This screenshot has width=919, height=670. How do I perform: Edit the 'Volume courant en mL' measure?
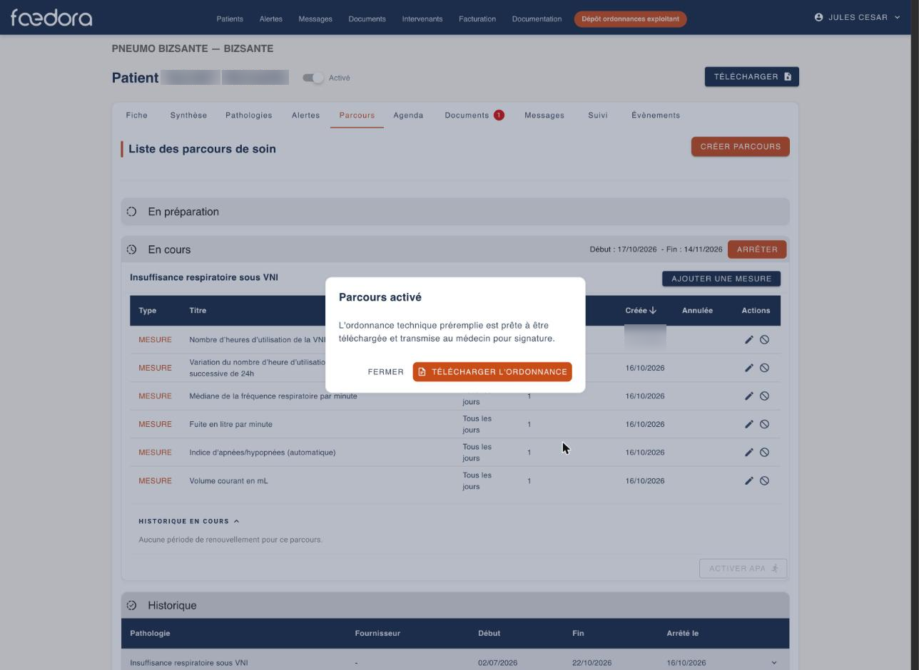749,481
